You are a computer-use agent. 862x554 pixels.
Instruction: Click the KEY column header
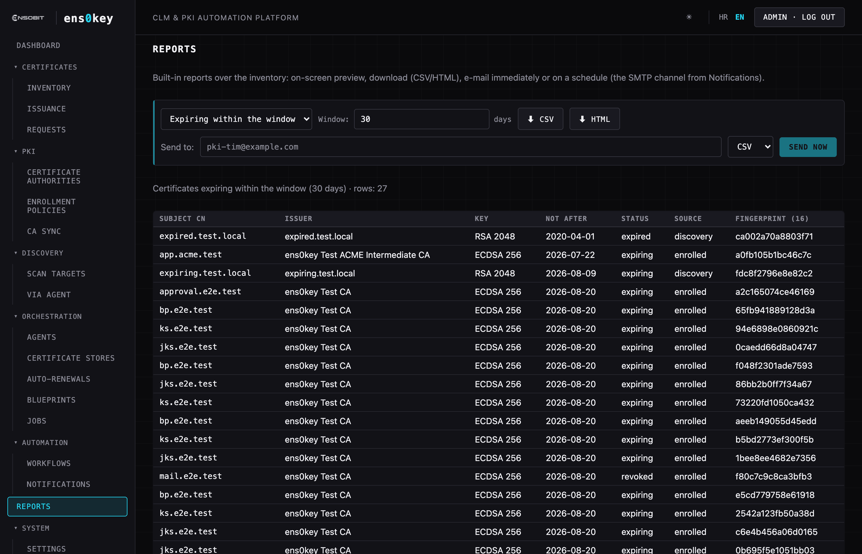tap(481, 218)
